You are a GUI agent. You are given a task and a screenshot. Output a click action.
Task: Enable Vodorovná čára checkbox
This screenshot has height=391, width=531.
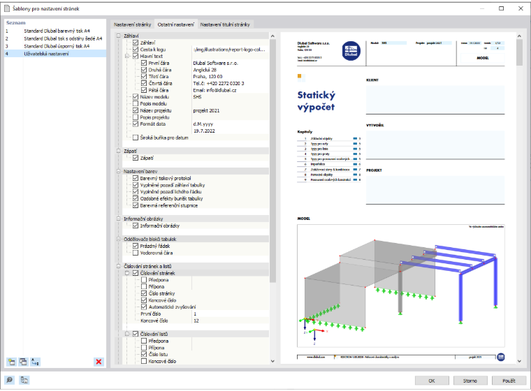(136, 253)
